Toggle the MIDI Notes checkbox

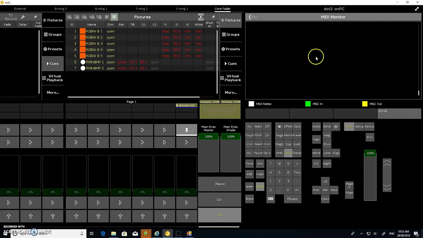(251, 104)
